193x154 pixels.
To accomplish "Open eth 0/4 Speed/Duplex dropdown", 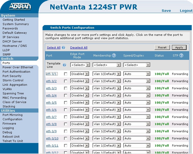I will pyautogui.click(x=137, y=95).
